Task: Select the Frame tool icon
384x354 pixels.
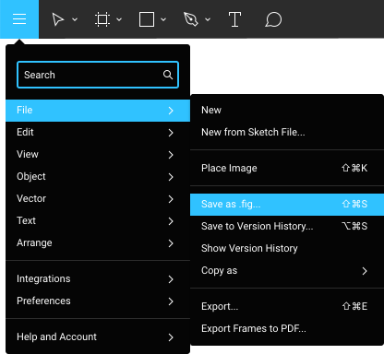Action: click(102, 19)
